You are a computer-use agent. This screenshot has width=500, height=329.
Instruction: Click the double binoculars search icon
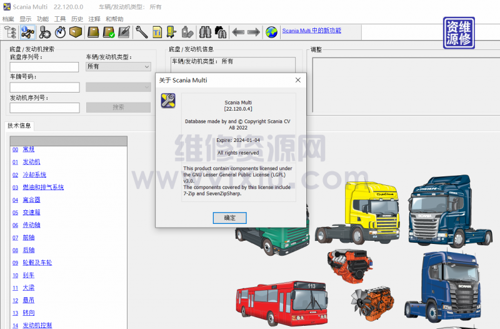(221, 33)
